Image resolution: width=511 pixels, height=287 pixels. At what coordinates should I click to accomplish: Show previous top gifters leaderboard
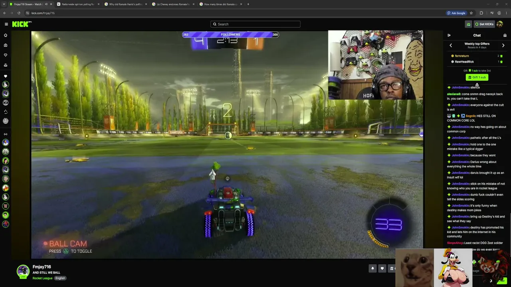tap(451, 45)
